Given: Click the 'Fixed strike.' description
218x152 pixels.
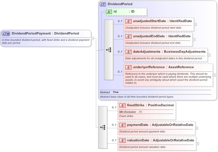Looking at the screenshot, I should click(x=126, y=116).
